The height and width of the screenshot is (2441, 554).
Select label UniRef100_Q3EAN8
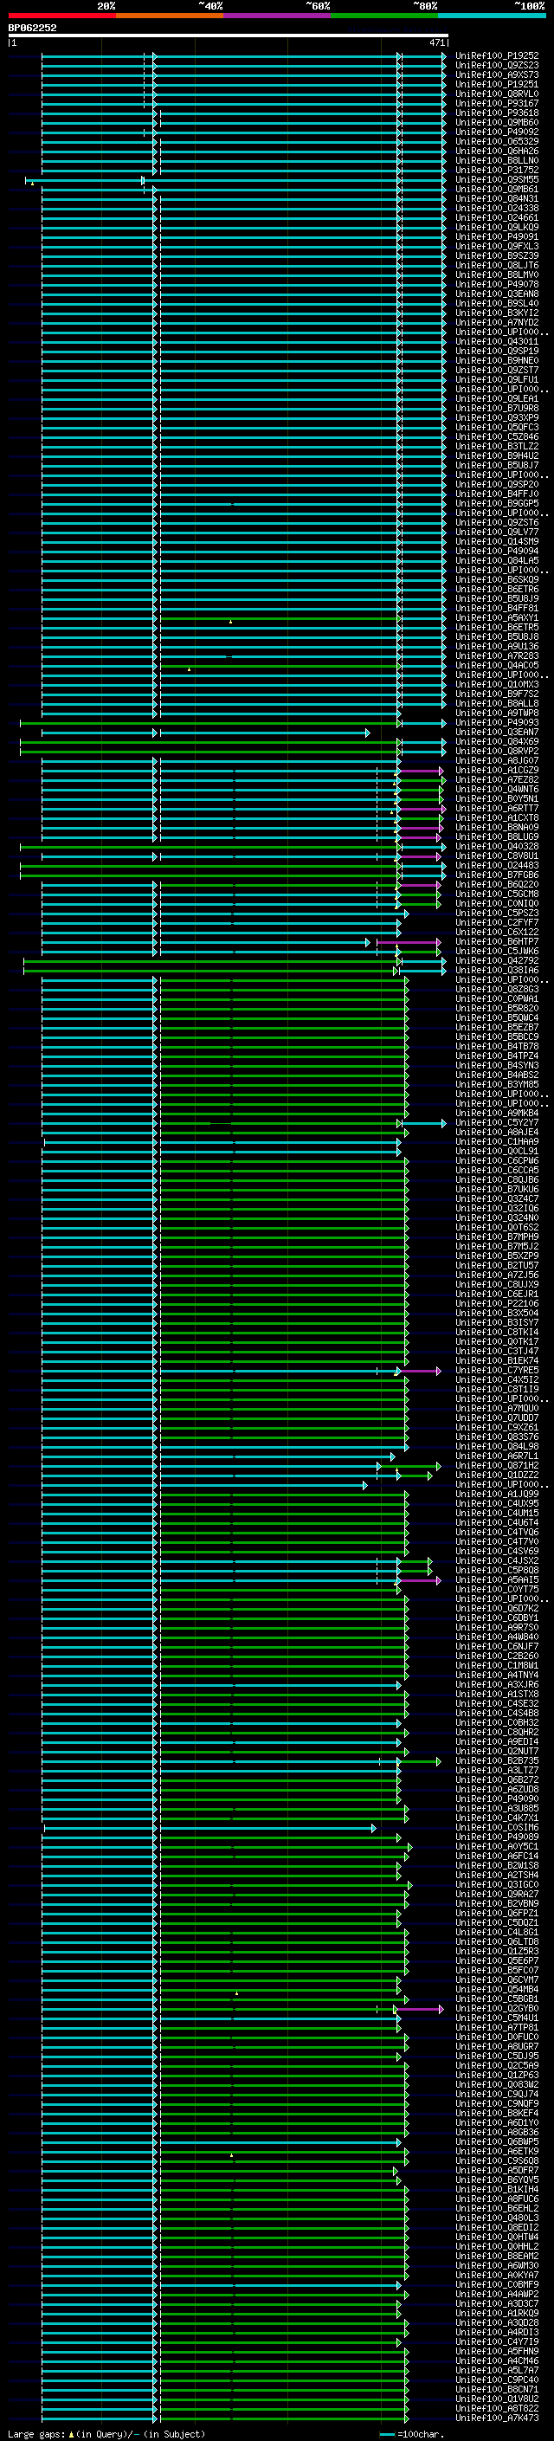pos(496,294)
